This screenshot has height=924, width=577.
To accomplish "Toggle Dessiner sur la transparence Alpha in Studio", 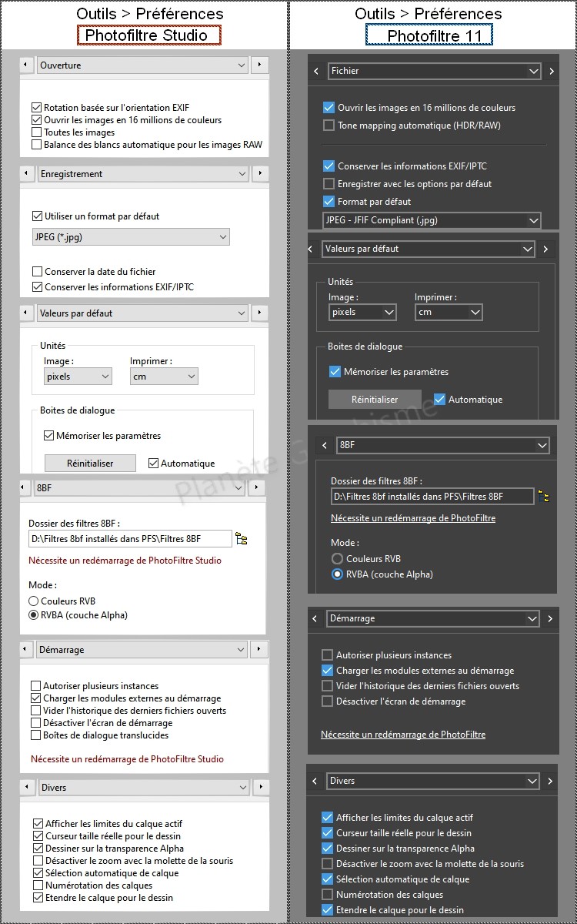I will point(38,849).
